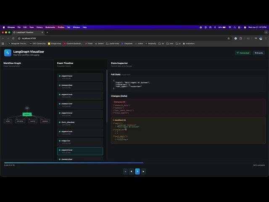Open the Gmail bookmark
The height and width of the screenshot is (202, 269).
[89, 44]
